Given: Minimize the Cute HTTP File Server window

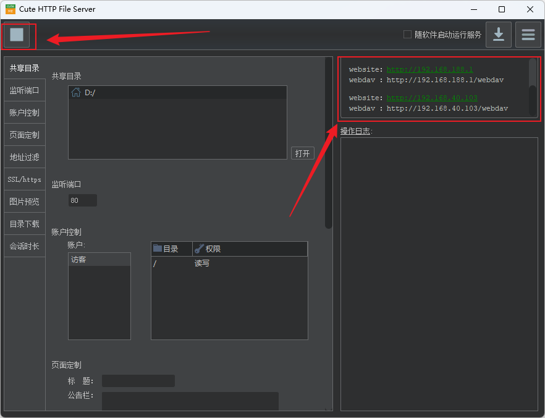Looking at the screenshot, I should click(x=474, y=9).
